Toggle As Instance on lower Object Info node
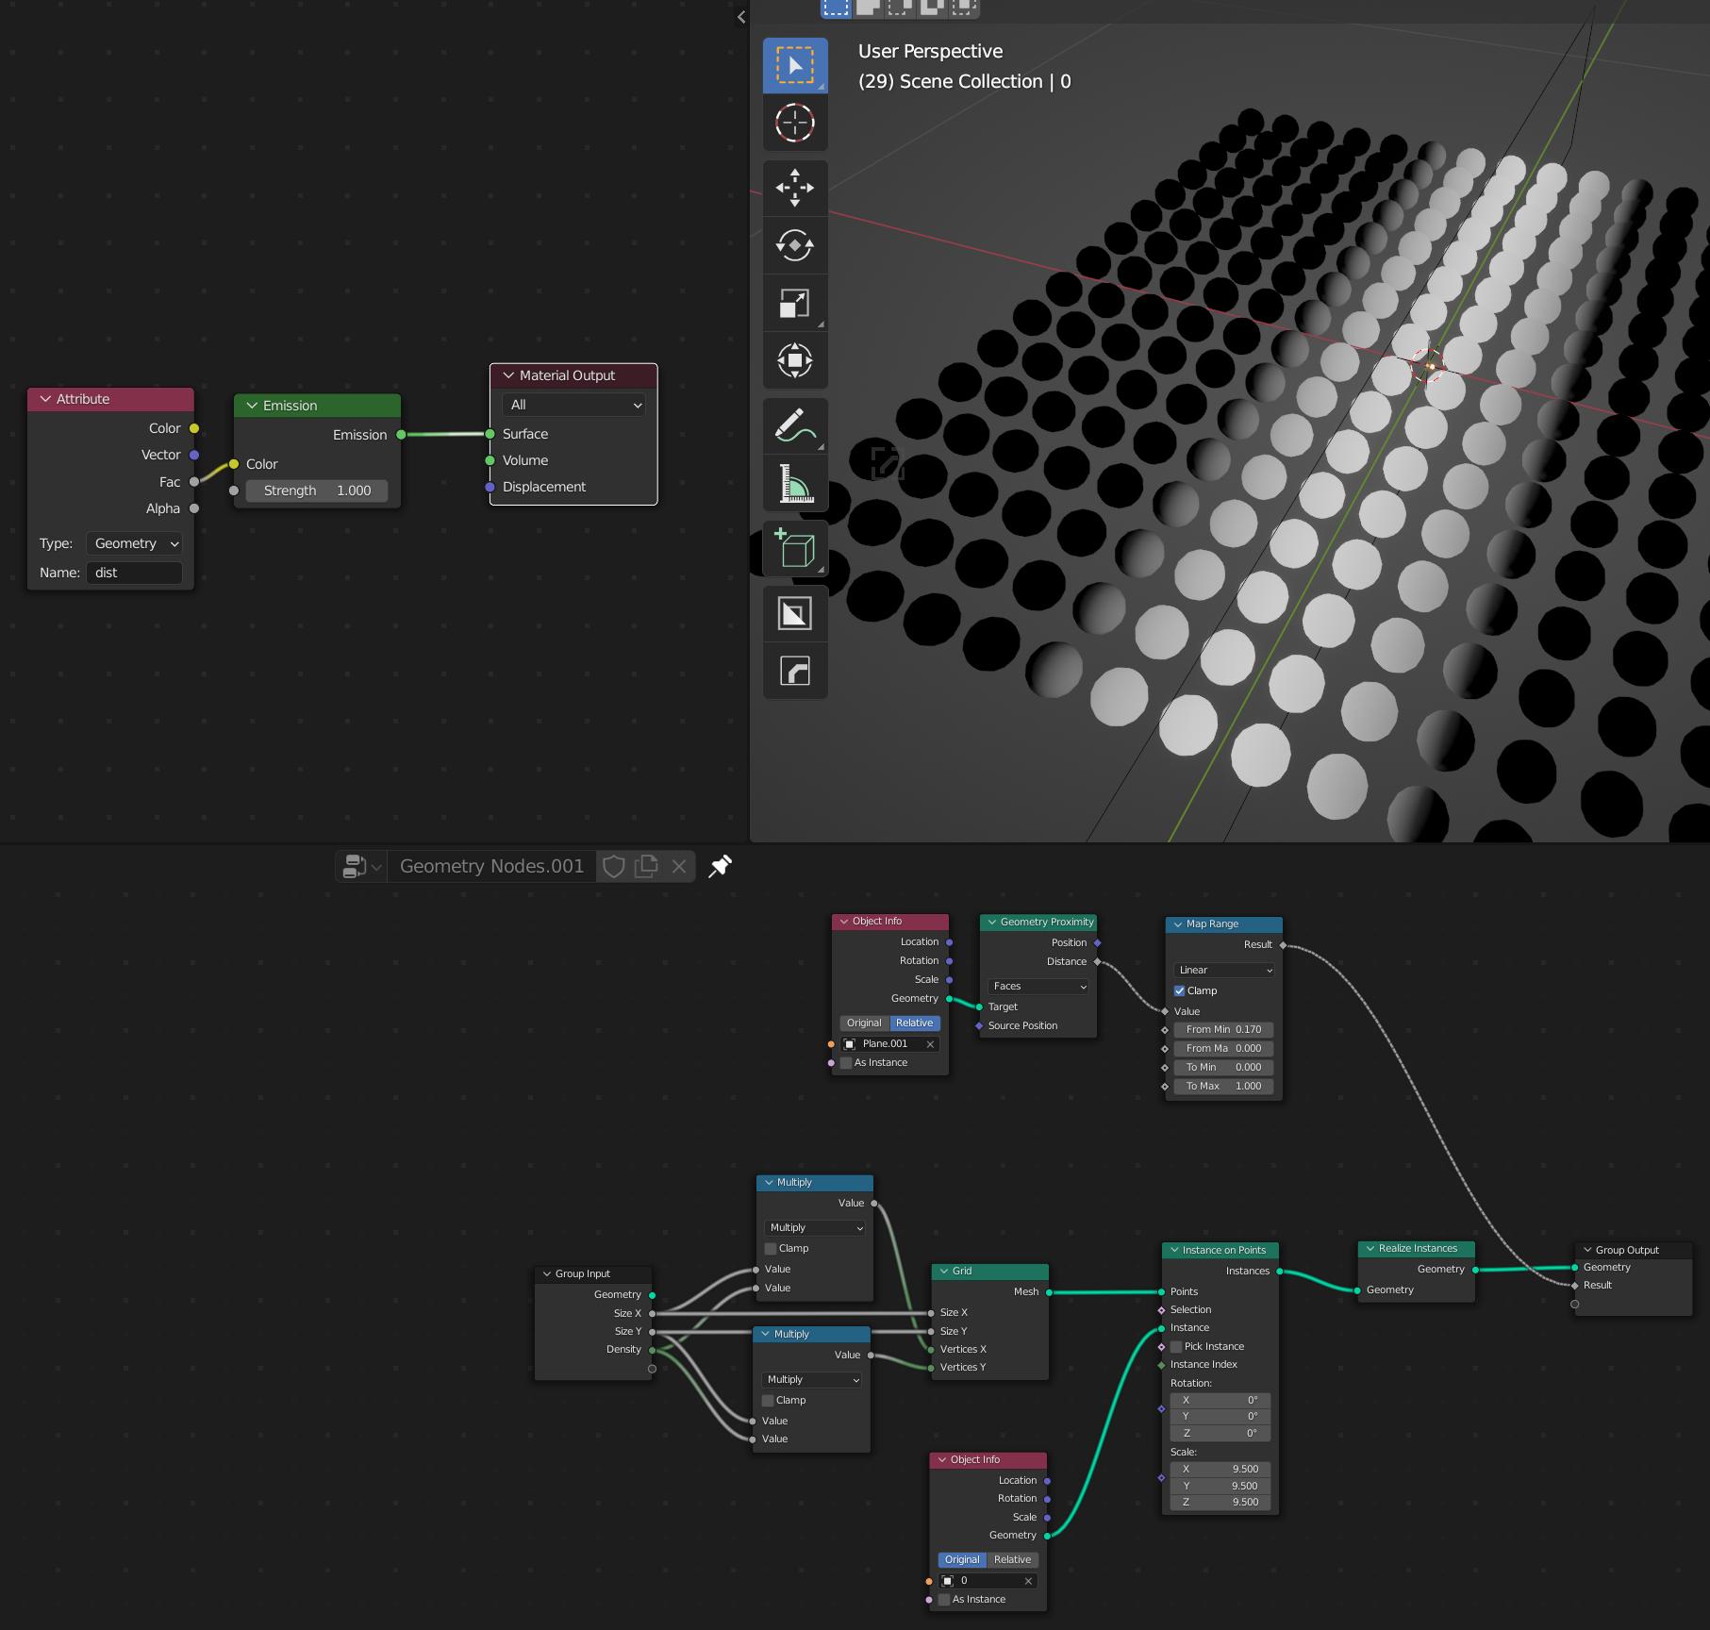The height and width of the screenshot is (1630, 1710). click(944, 1599)
